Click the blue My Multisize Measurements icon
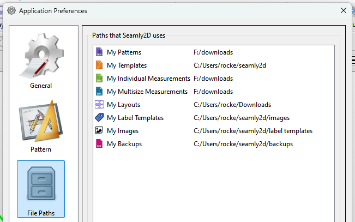The width and height of the screenshot is (355, 222). pyautogui.click(x=99, y=92)
